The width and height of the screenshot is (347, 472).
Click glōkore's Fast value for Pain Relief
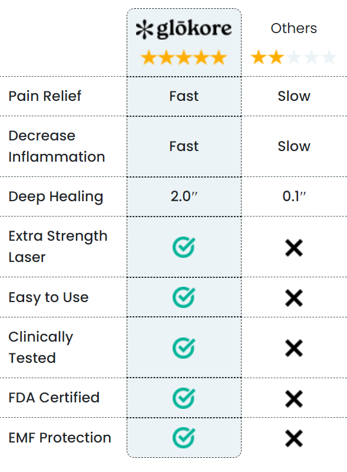tap(184, 96)
